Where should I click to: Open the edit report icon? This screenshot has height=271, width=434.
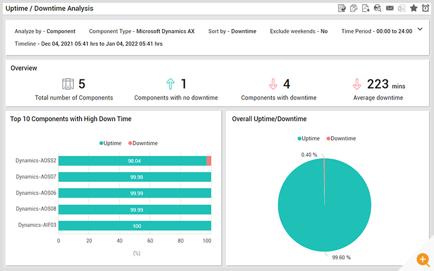tap(342, 8)
